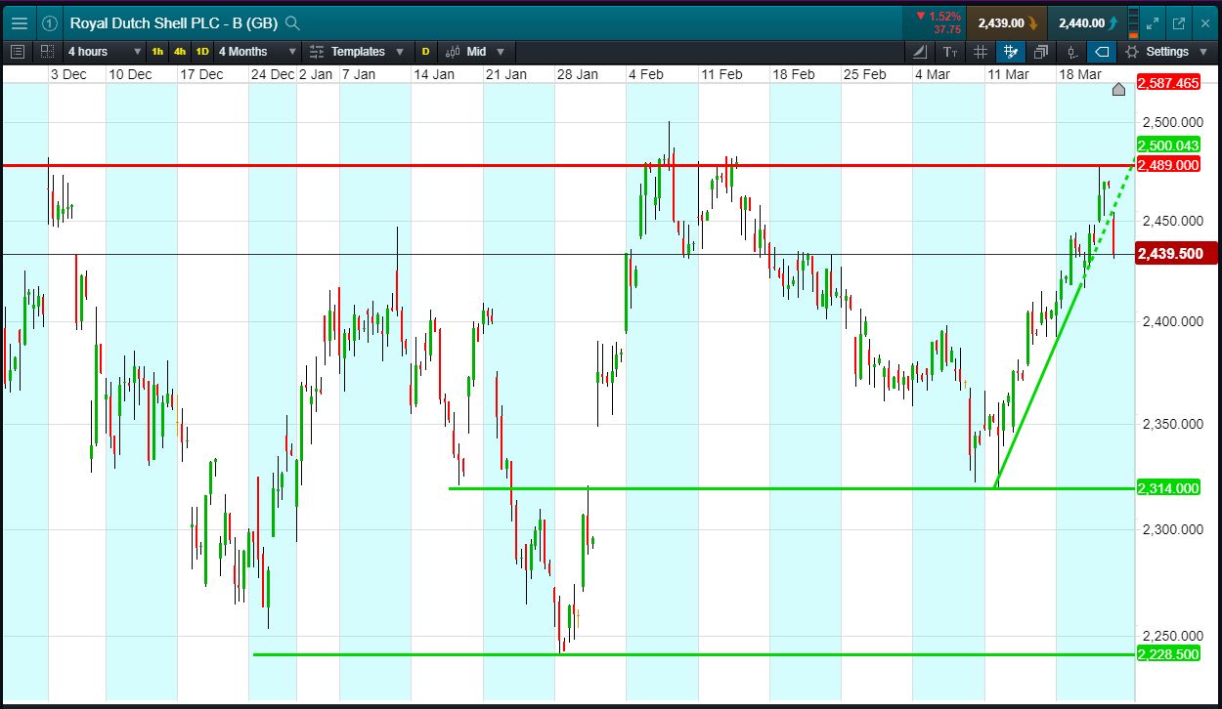This screenshot has width=1222, height=709.
Task: Click the percentage change 1.52% box
Action: 937,22
